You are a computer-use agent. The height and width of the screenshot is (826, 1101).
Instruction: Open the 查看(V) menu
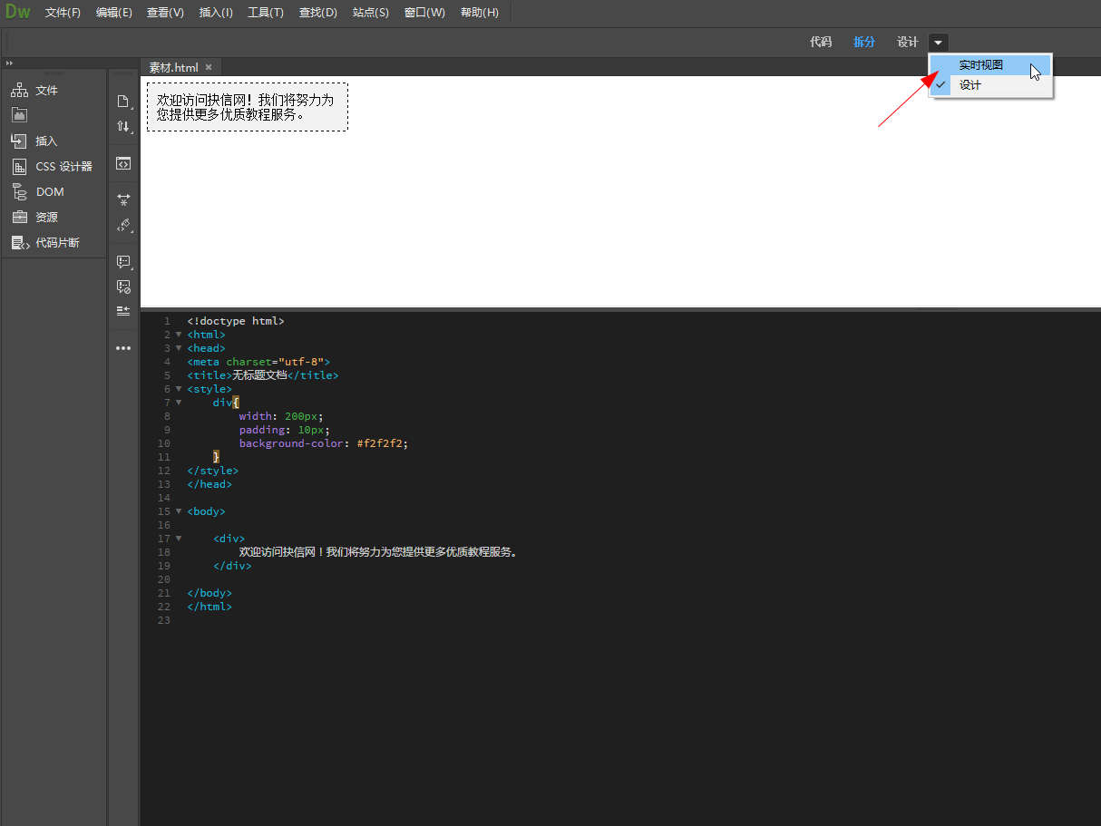(165, 13)
